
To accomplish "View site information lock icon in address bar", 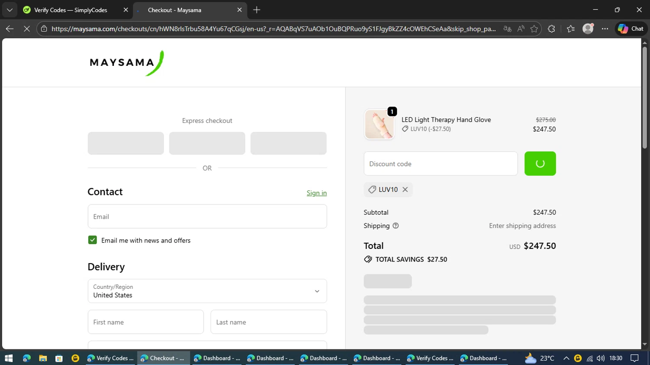I will tap(44, 29).
